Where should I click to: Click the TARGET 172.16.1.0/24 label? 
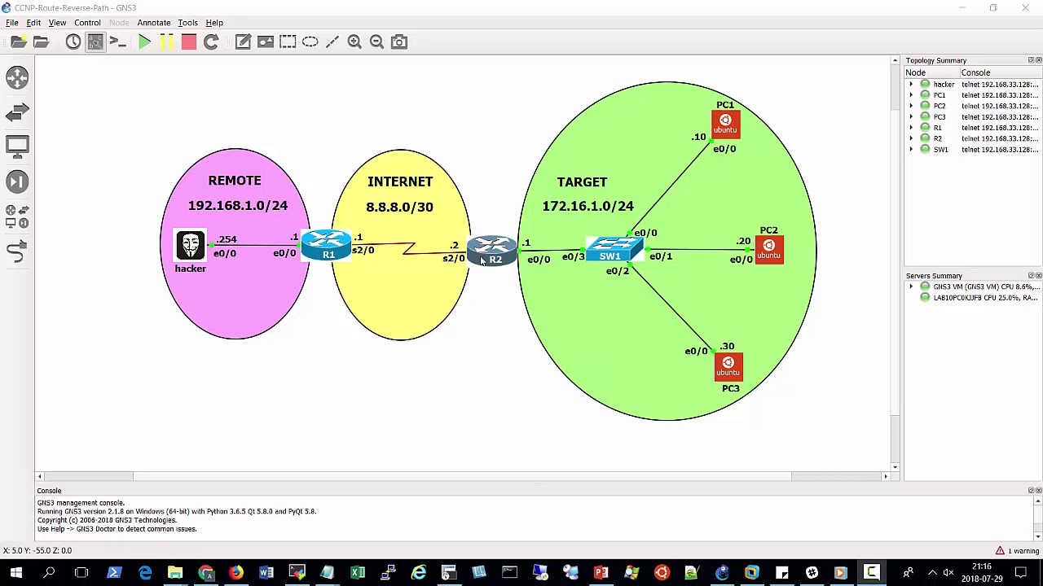click(x=588, y=194)
